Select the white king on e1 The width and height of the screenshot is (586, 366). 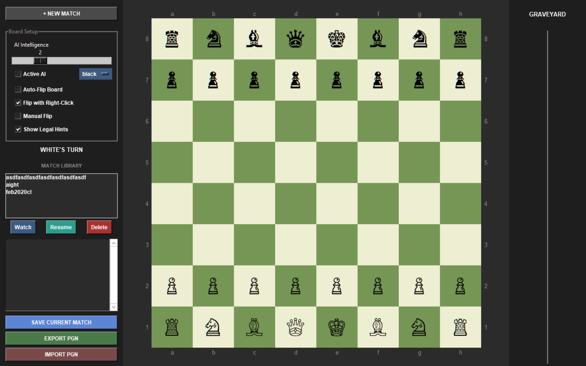coord(337,327)
